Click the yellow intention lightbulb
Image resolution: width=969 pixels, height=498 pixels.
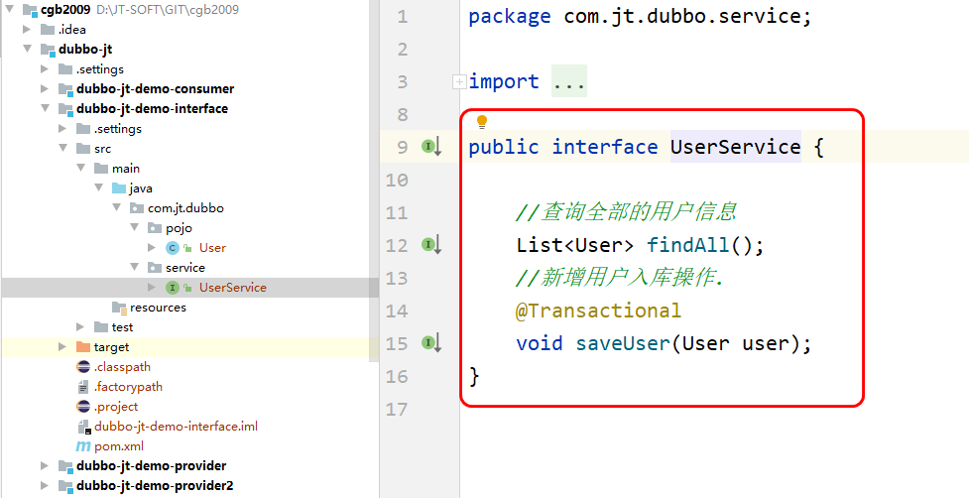482,122
